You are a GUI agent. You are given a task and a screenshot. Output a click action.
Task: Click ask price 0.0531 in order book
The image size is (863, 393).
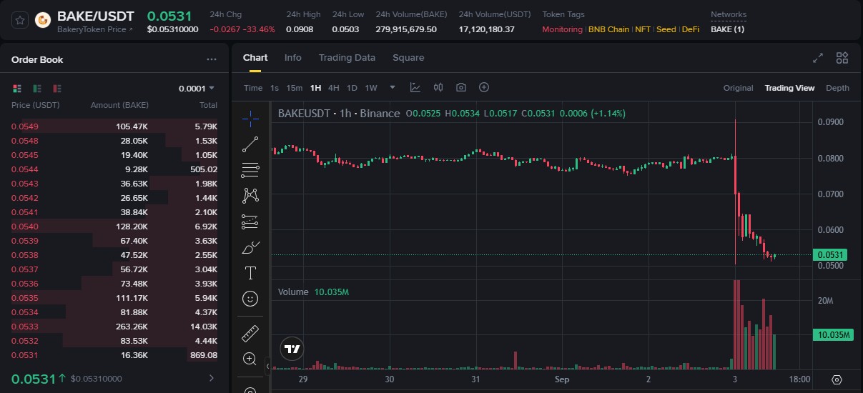click(24, 355)
